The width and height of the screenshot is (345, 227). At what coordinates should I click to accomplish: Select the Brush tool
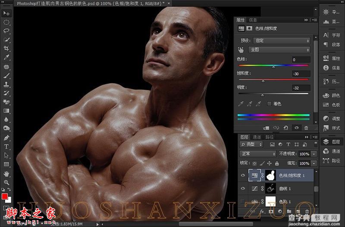tap(6, 75)
